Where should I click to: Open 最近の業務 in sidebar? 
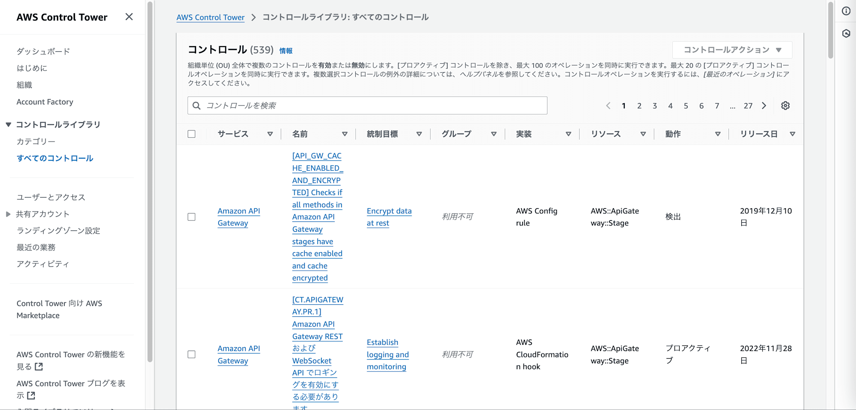(36, 247)
